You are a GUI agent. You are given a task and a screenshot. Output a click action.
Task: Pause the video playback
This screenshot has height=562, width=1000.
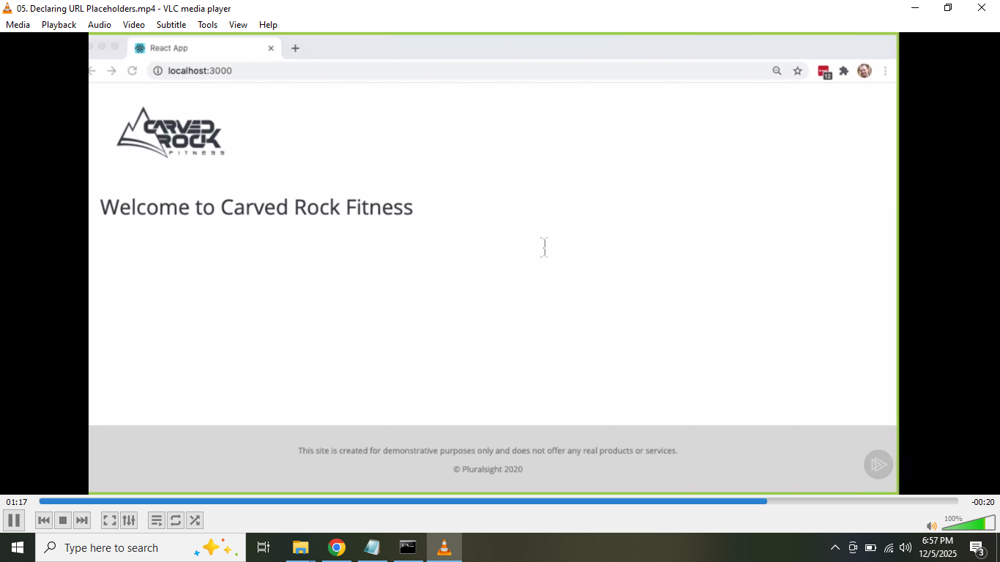(x=14, y=520)
